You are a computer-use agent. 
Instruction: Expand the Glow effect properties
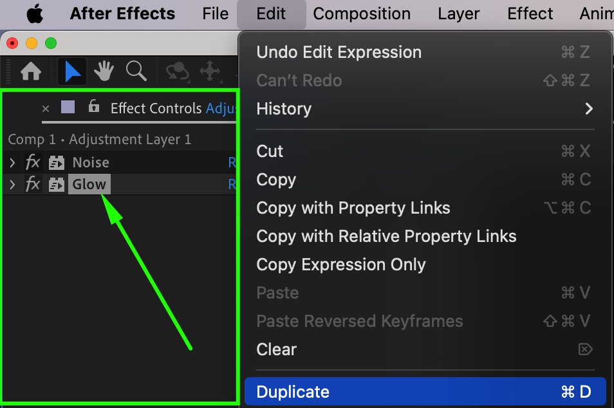[12, 185]
